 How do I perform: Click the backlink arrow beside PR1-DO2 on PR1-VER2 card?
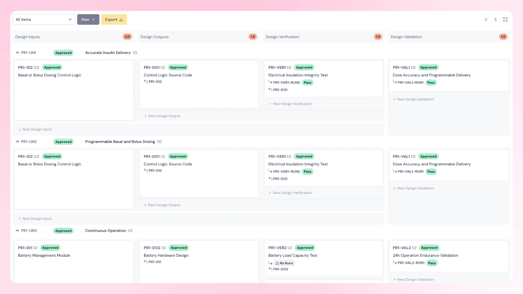[x=270, y=269]
